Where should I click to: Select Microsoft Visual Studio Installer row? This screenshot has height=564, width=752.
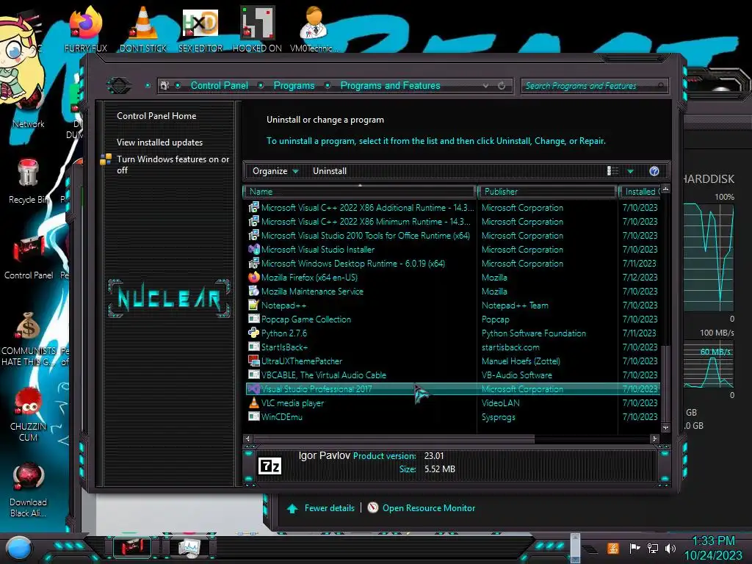[x=452, y=250]
